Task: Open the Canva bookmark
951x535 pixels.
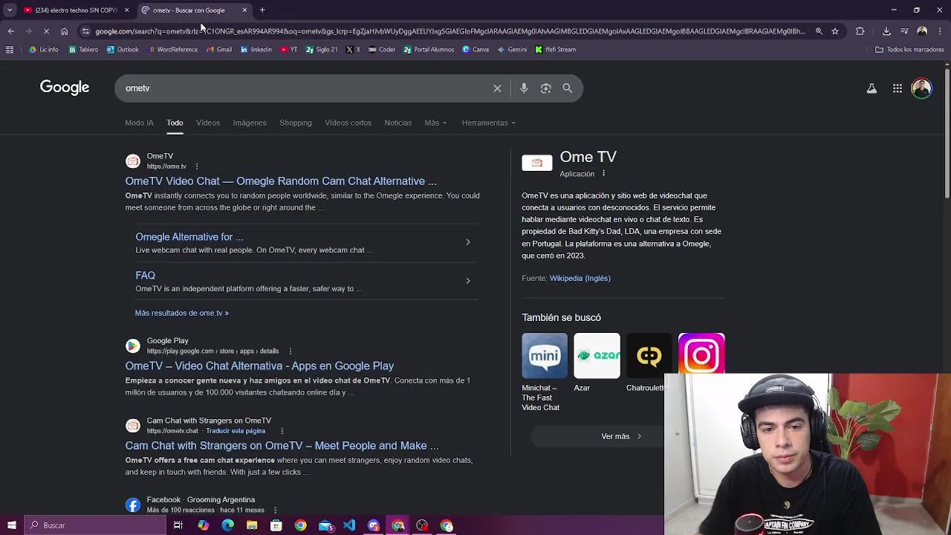Action: point(475,50)
